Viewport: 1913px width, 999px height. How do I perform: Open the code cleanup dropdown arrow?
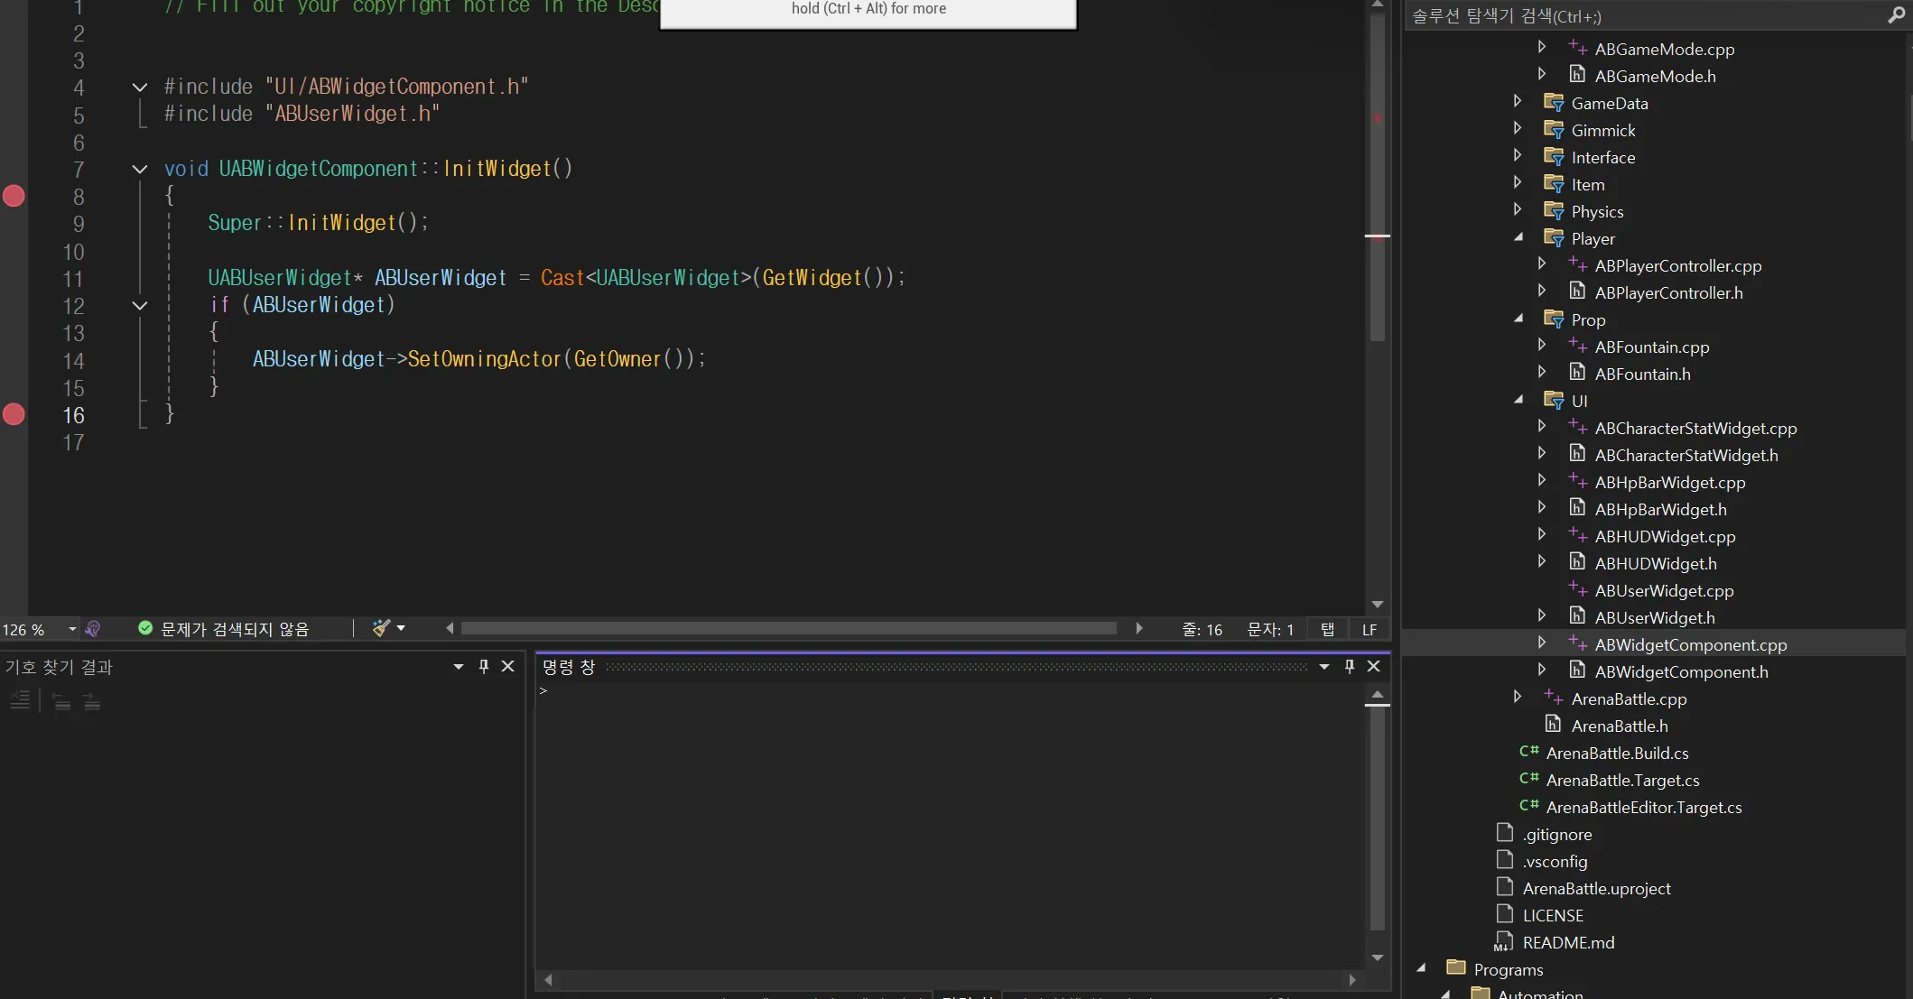(401, 628)
